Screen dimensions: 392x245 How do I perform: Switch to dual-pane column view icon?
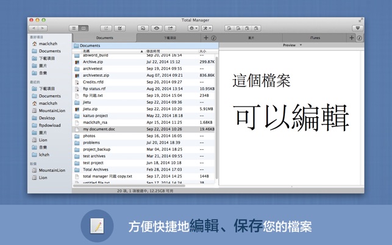(84, 28)
